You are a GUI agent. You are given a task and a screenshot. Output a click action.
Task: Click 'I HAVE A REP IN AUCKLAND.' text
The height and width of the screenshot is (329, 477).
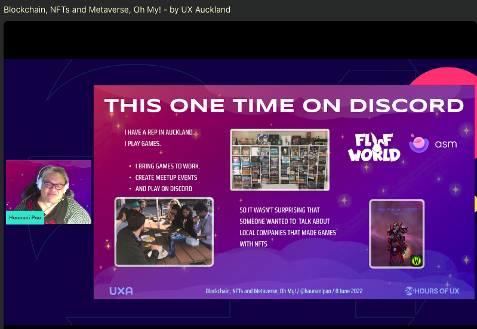[x=159, y=133]
